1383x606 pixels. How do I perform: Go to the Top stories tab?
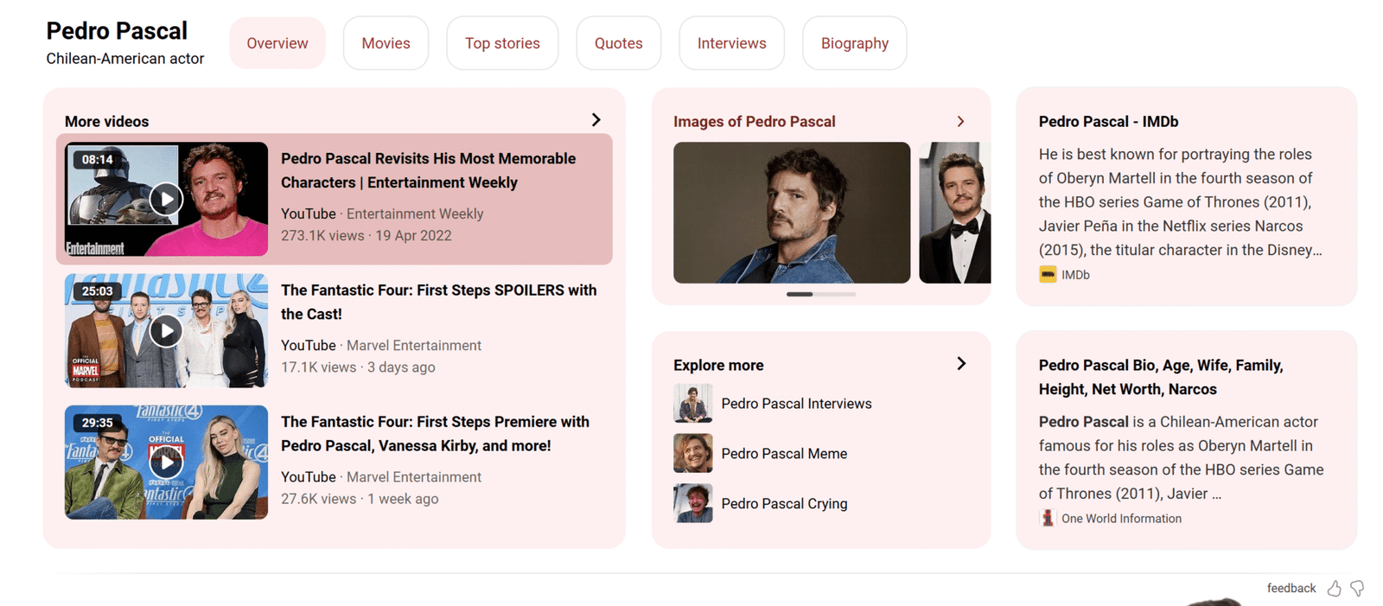[x=502, y=43]
